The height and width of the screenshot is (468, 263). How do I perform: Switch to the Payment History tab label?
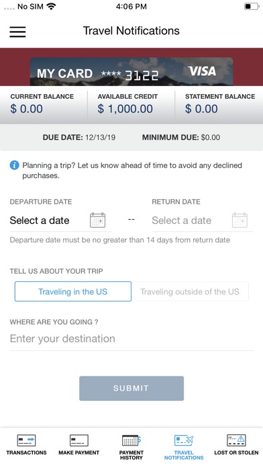pos(131,455)
